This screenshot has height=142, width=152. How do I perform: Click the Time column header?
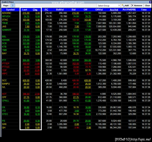(x=144, y=10)
